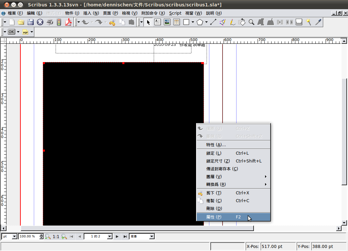Choose 特性 (A)... in context menu
This screenshot has width=348, height=251.
point(233,144)
